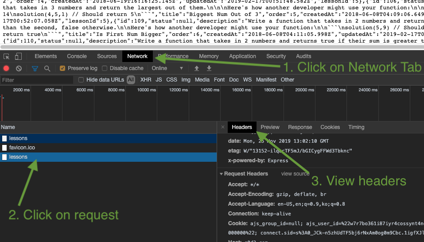Image resolution: width=424 pixels, height=242 pixels.
Task: Close the request details pane
Action: tap(223, 127)
